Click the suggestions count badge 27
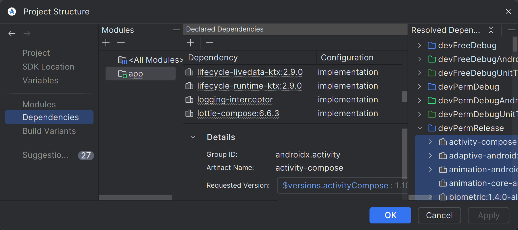The width and height of the screenshot is (518, 230). coord(86,155)
